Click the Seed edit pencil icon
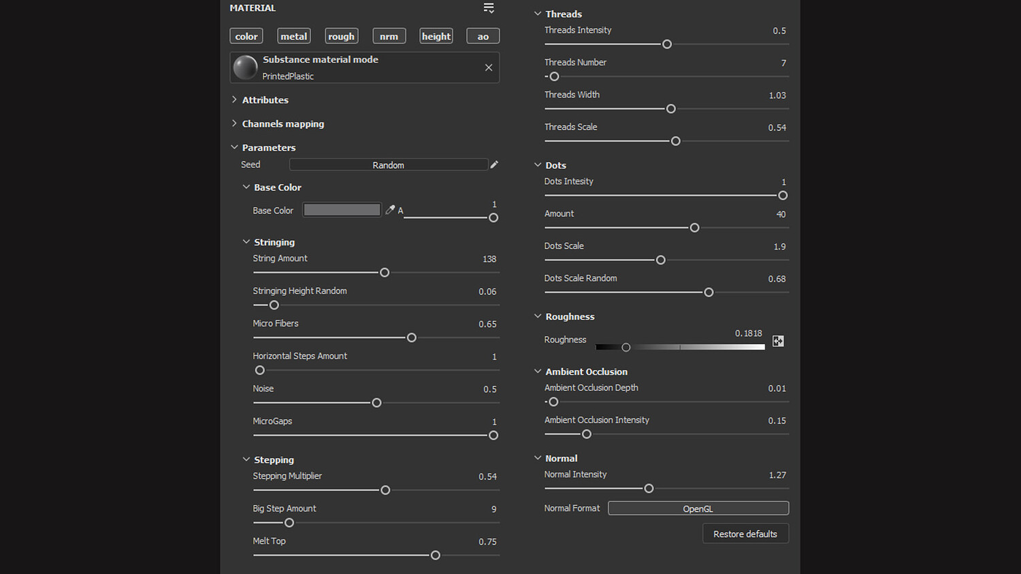The height and width of the screenshot is (574, 1021). tap(494, 165)
